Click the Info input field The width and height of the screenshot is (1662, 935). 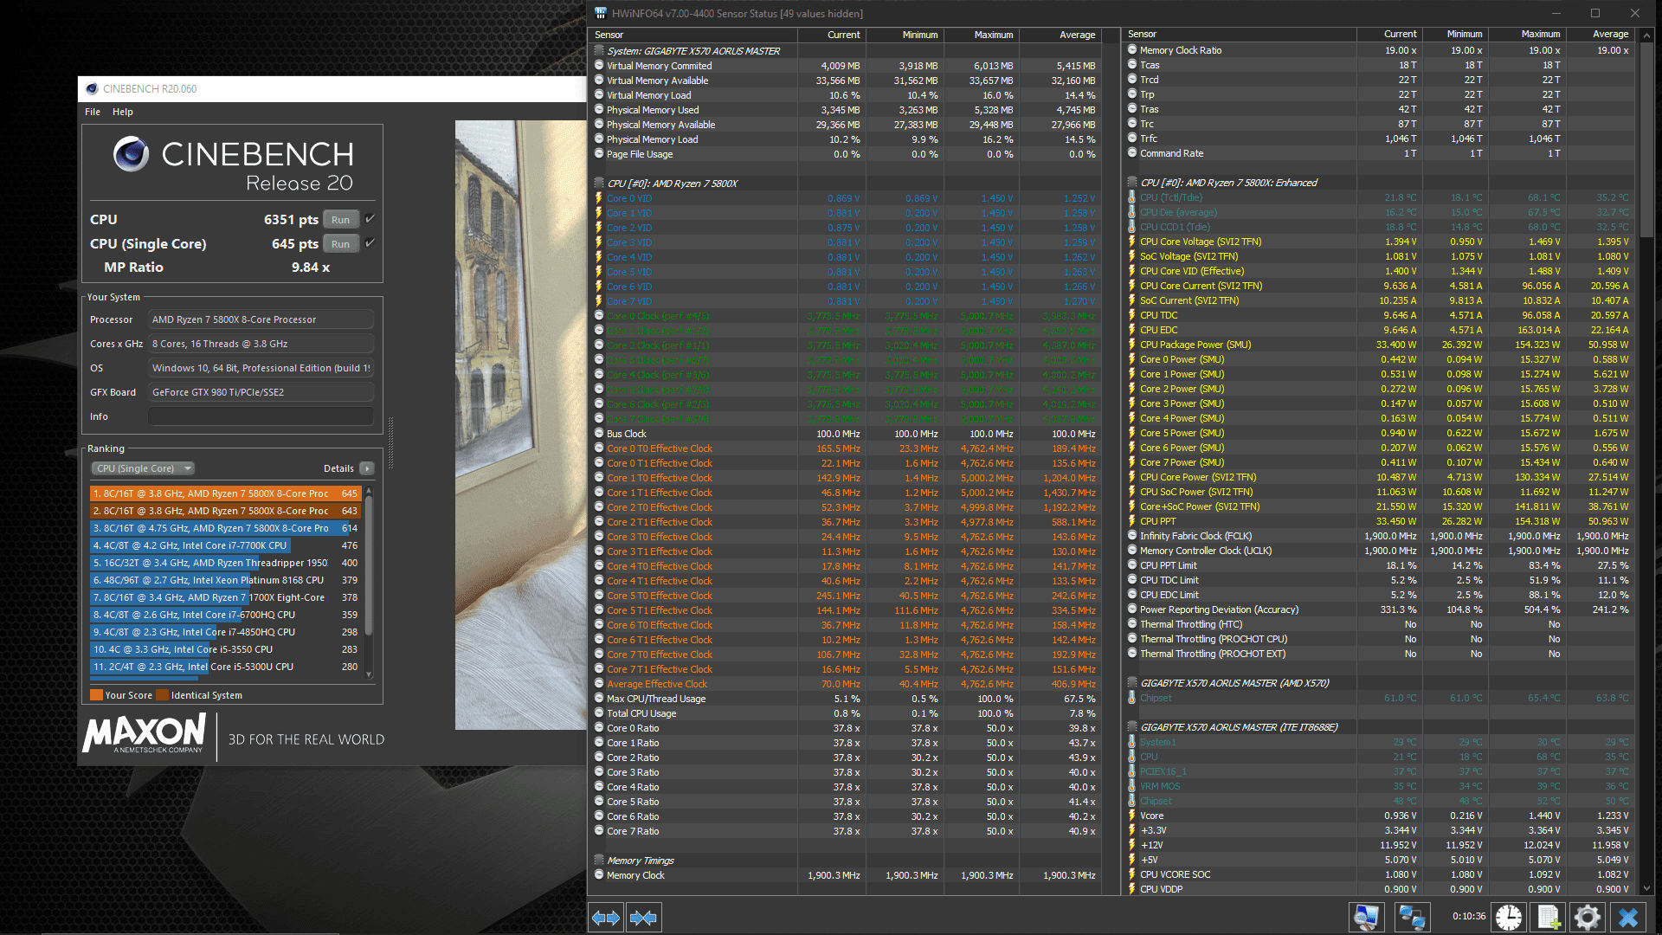tap(261, 416)
